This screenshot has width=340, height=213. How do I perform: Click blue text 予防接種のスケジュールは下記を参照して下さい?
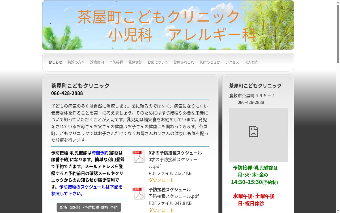pyautogui.click(x=87, y=190)
